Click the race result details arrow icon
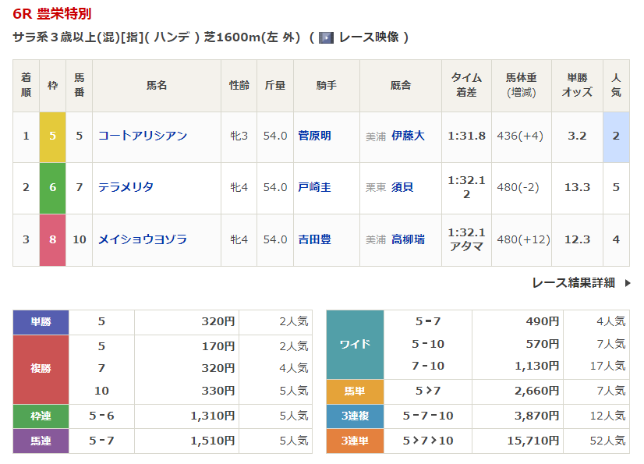Image resolution: width=644 pixels, height=464 pixels. click(x=627, y=283)
